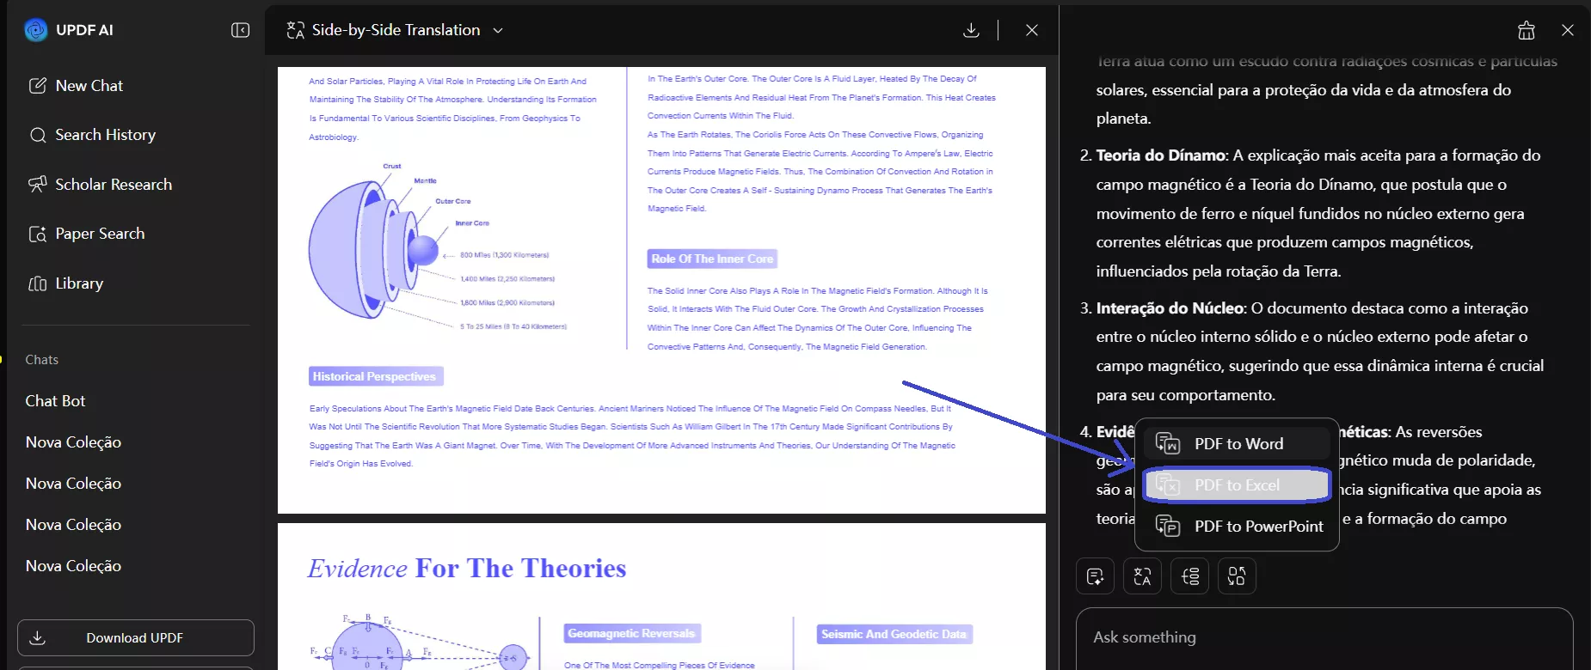Image resolution: width=1591 pixels, height=670 pixels.
Task: Open the Chat Bot conversation
Action: [56, 401]
